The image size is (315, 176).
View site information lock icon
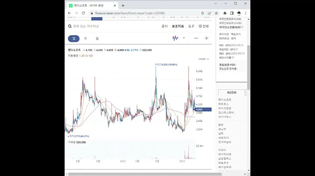pyautogui.click(x=92, y=13)
